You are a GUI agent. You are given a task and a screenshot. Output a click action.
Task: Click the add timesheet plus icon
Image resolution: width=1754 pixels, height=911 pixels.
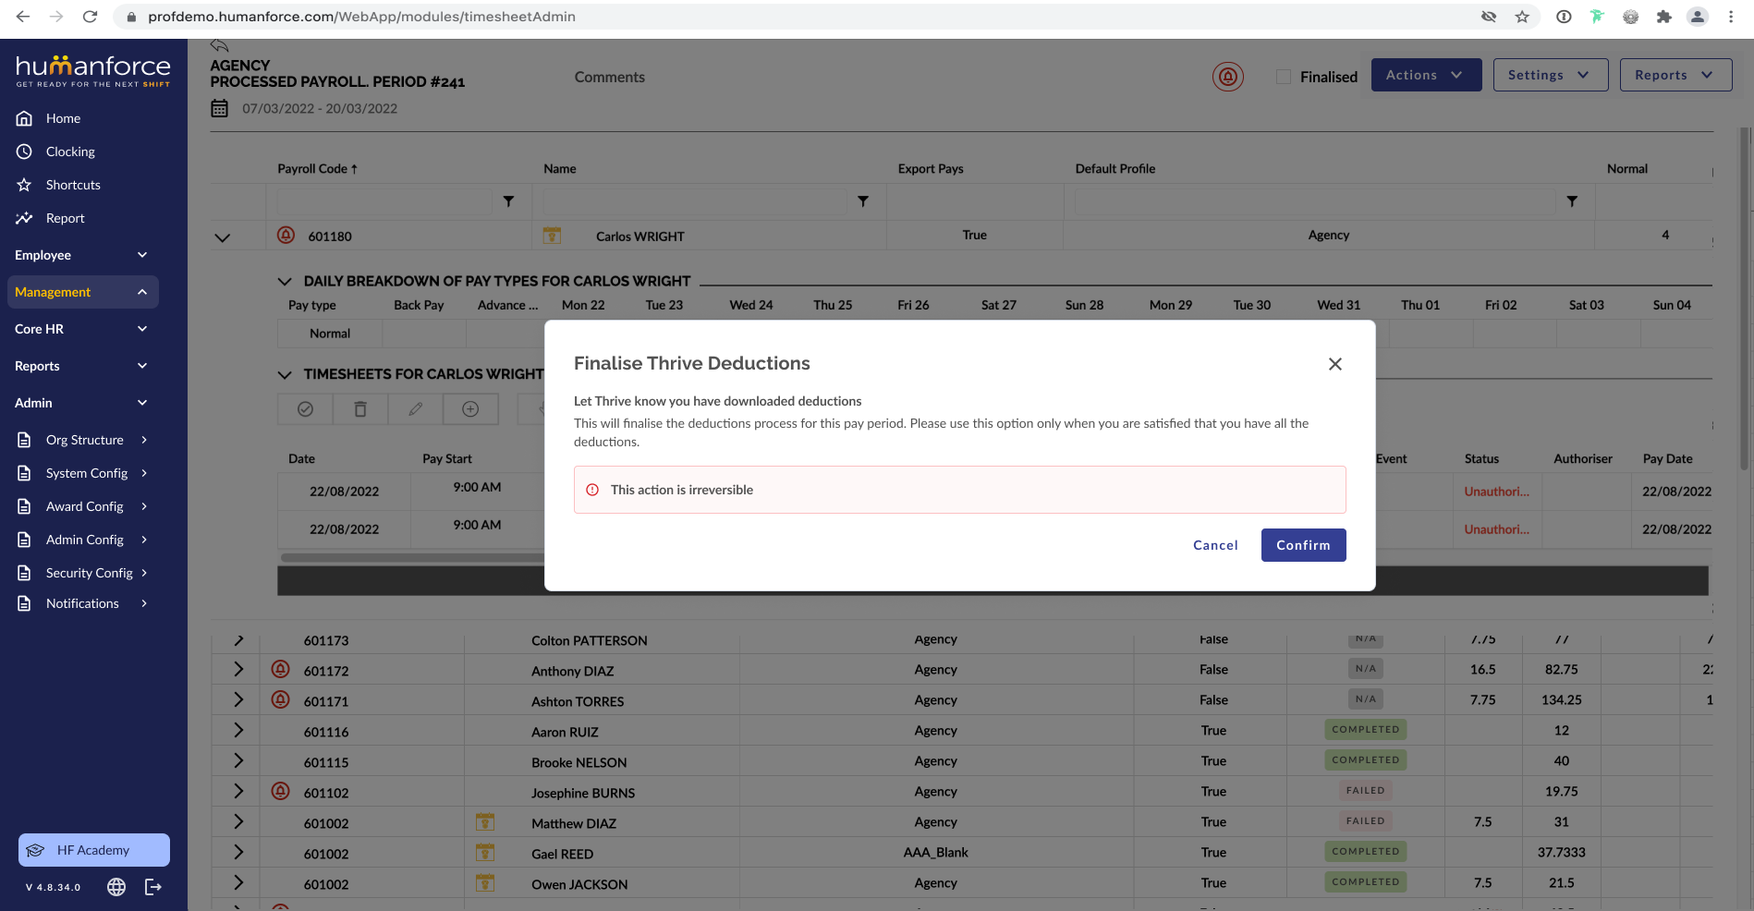coord(470,409)
